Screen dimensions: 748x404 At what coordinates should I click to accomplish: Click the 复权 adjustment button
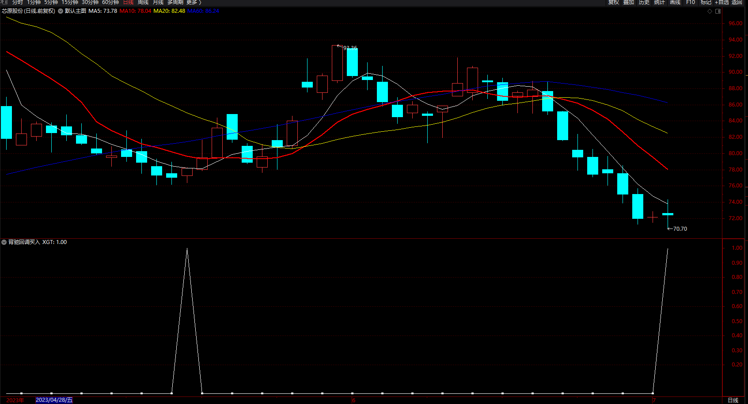(614, 2)
